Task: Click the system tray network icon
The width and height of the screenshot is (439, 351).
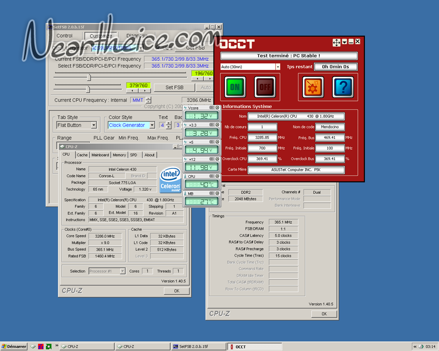Action: 421,347
